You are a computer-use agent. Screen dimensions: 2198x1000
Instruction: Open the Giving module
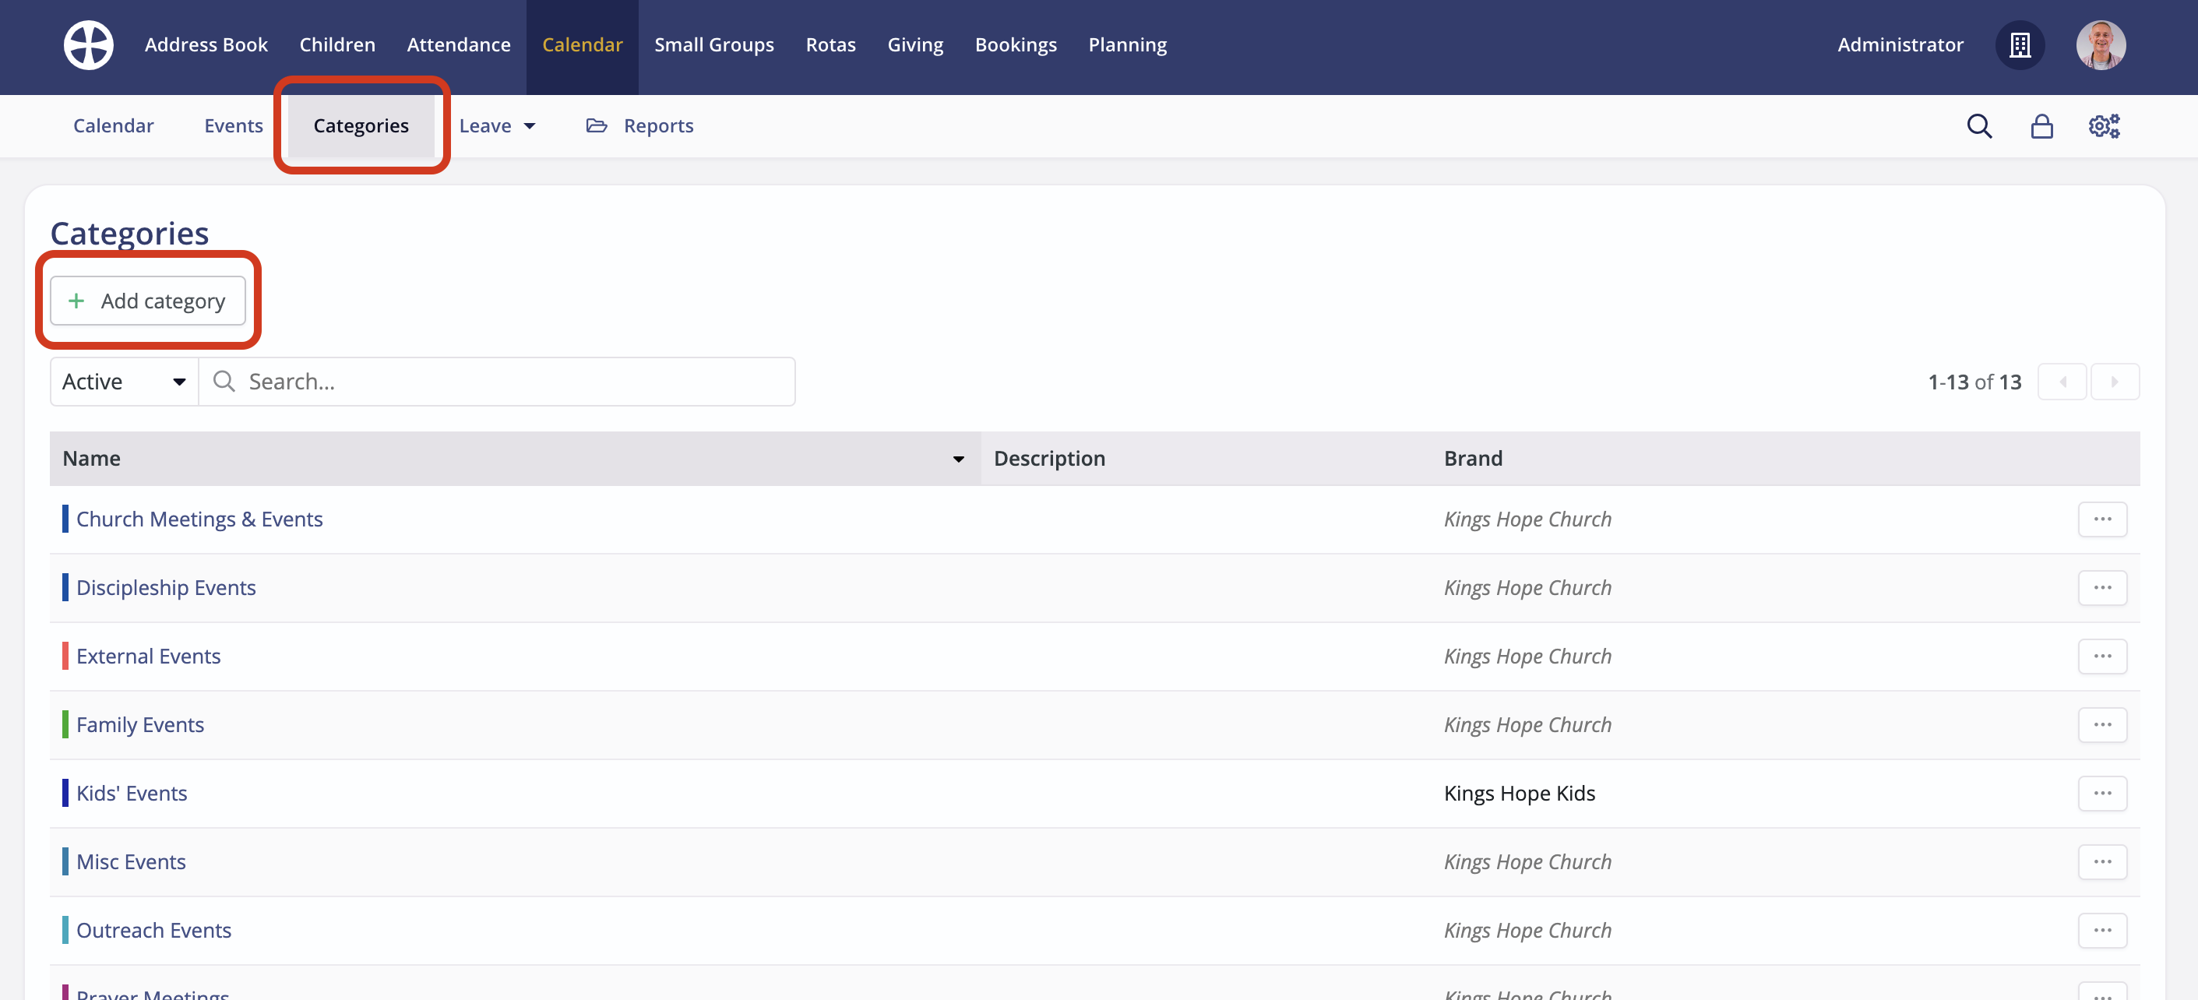[914, 45]
